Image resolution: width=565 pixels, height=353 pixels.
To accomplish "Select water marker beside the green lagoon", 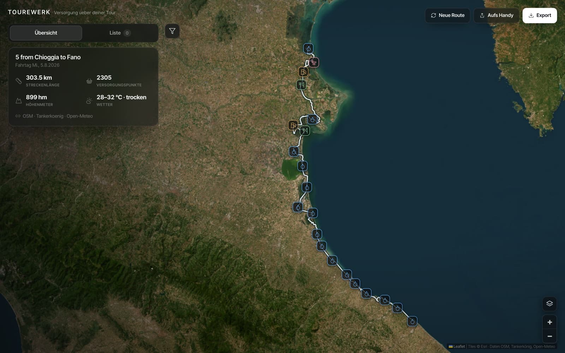I will (302, 166).
